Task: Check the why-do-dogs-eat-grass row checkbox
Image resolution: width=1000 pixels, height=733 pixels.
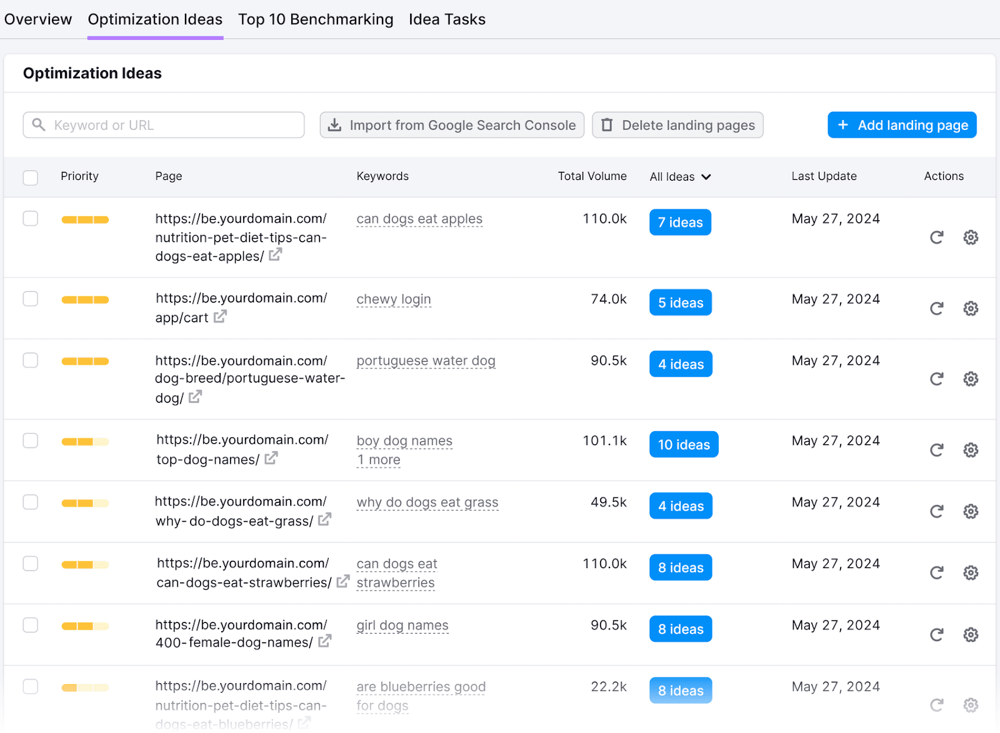Action: click(x=30, y=502)
